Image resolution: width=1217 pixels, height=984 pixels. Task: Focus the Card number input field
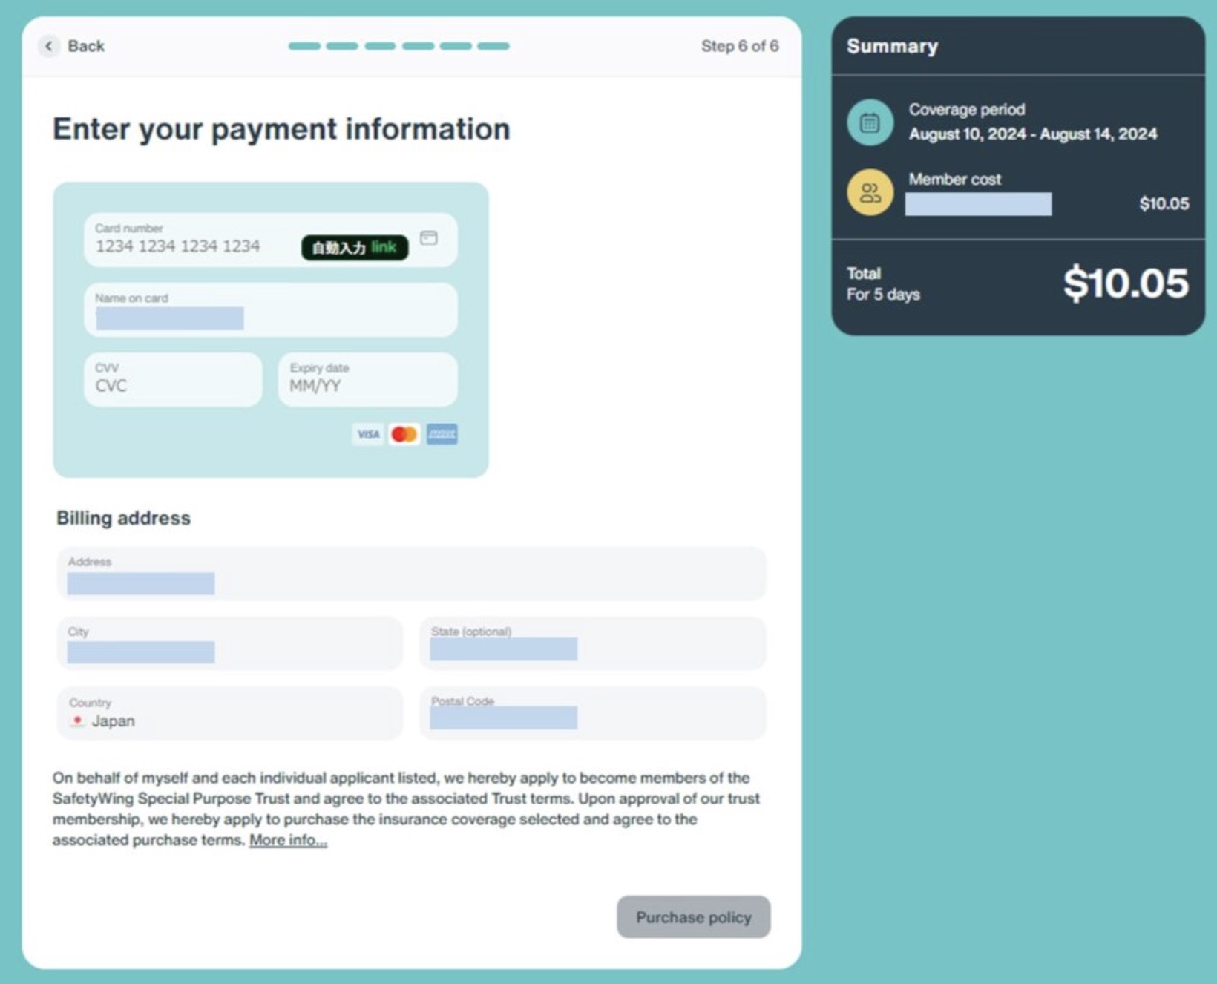[193, 246]
